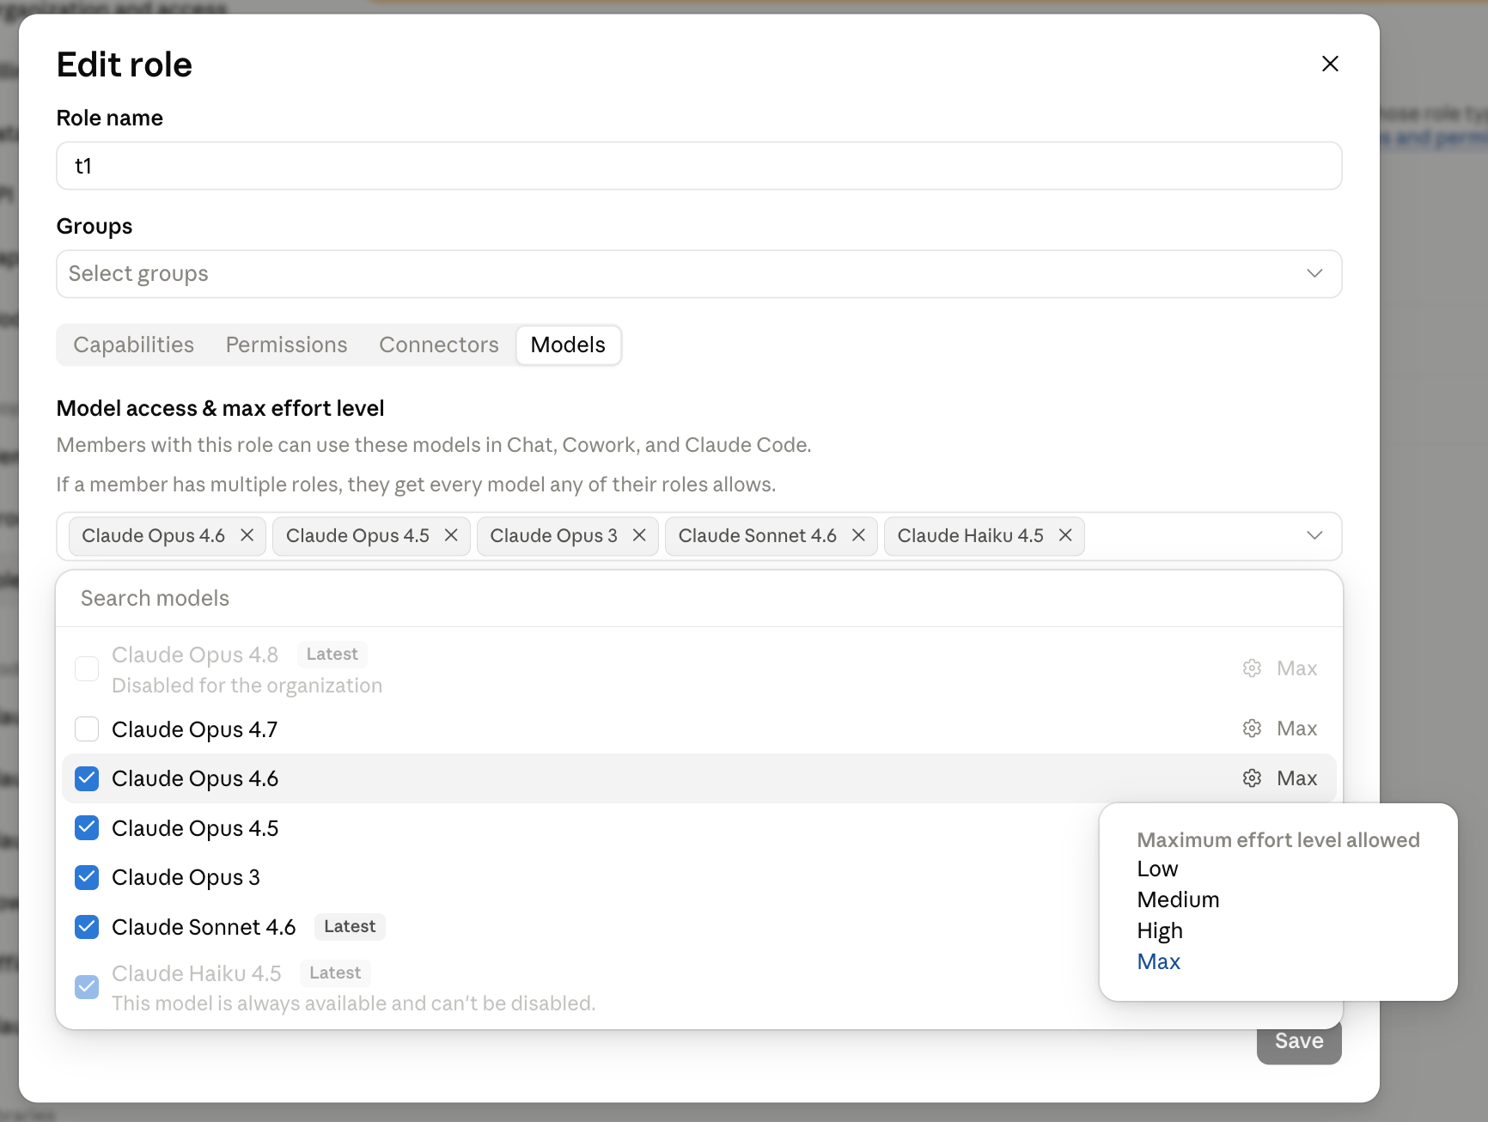This screenshot has width=1488, height=1122.
Task: Choose Low effort level
Action: [1157, 869]
